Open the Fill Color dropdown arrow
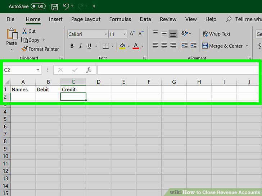The image size is (262, 196). 129,46
